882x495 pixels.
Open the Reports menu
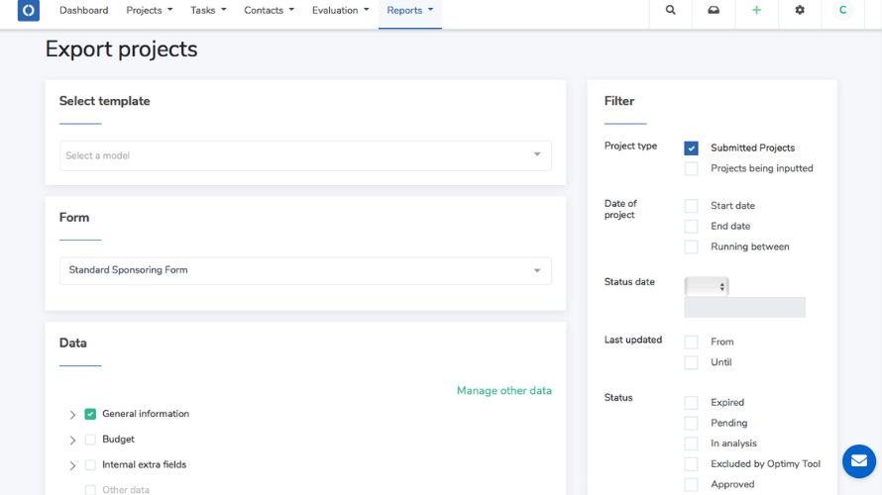coord(410,11)
